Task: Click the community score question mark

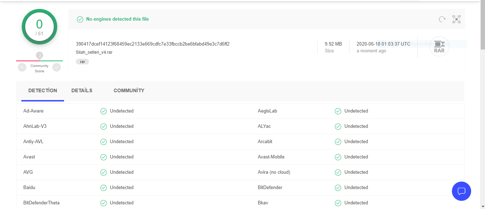Action: click(39, 56)
